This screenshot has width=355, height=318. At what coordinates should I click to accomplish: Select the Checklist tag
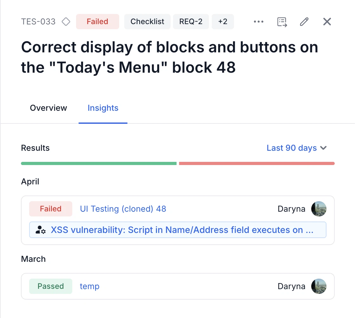click(x=147, y=22)
